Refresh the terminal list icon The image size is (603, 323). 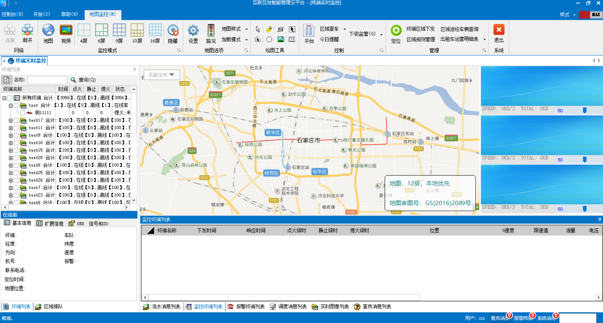7,80
